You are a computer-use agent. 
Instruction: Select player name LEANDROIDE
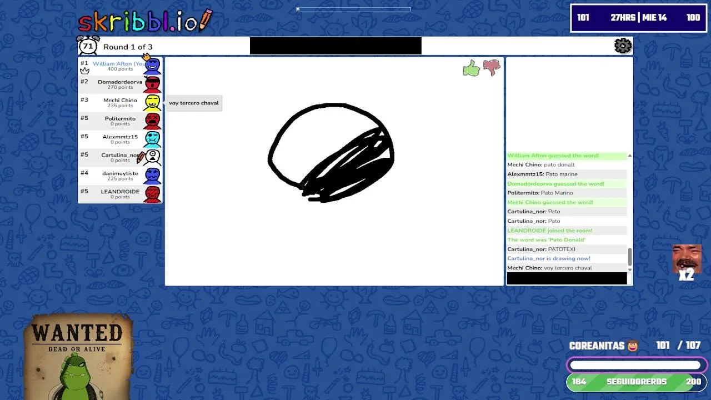click(x=120, y=192)
